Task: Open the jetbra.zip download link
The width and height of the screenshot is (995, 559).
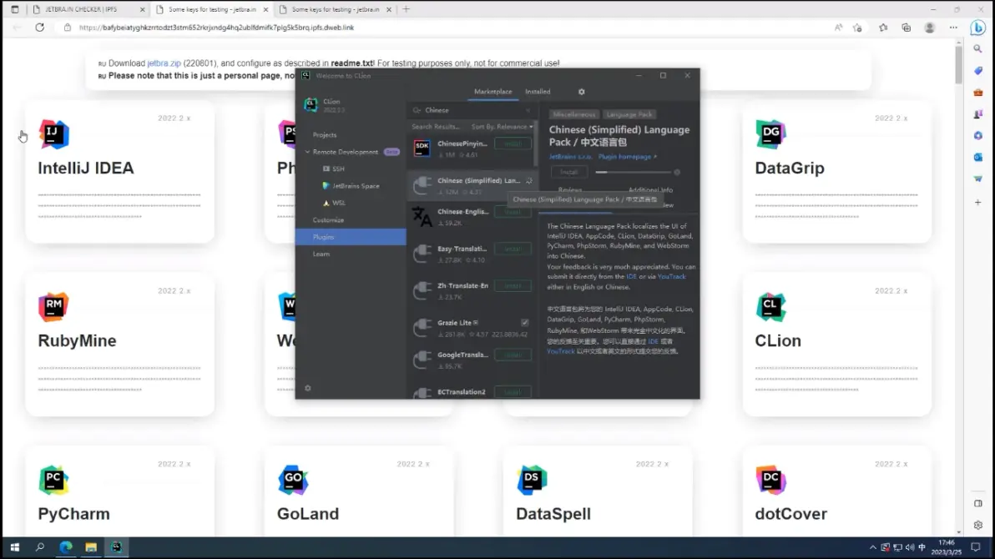Action: point(164,63)
